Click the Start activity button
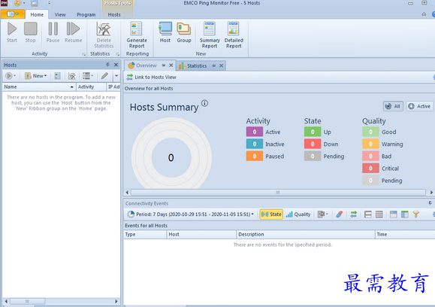 (x=12, y=32)
